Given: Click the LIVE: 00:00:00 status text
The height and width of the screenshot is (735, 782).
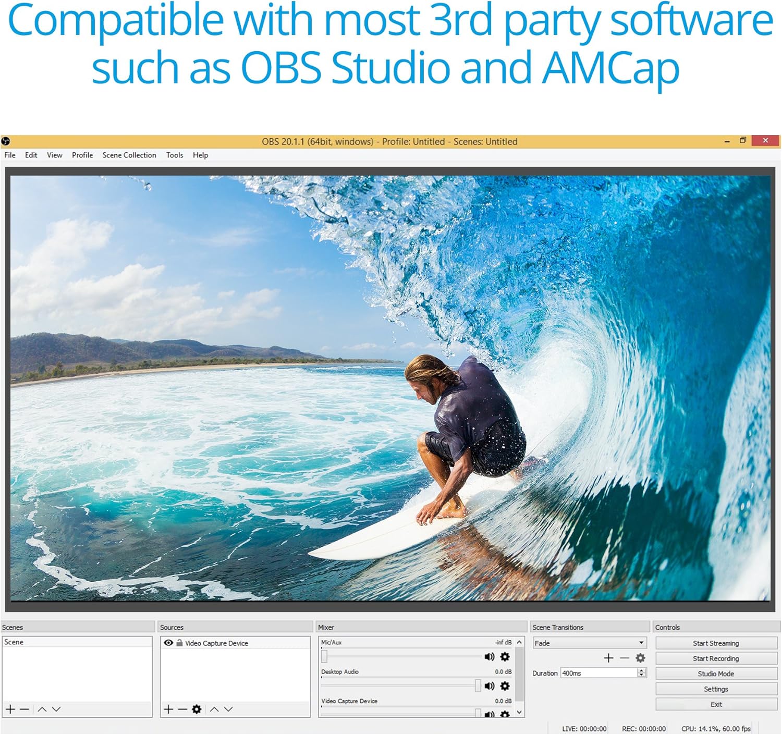Looking at the screenshot, I should [584, 729].
